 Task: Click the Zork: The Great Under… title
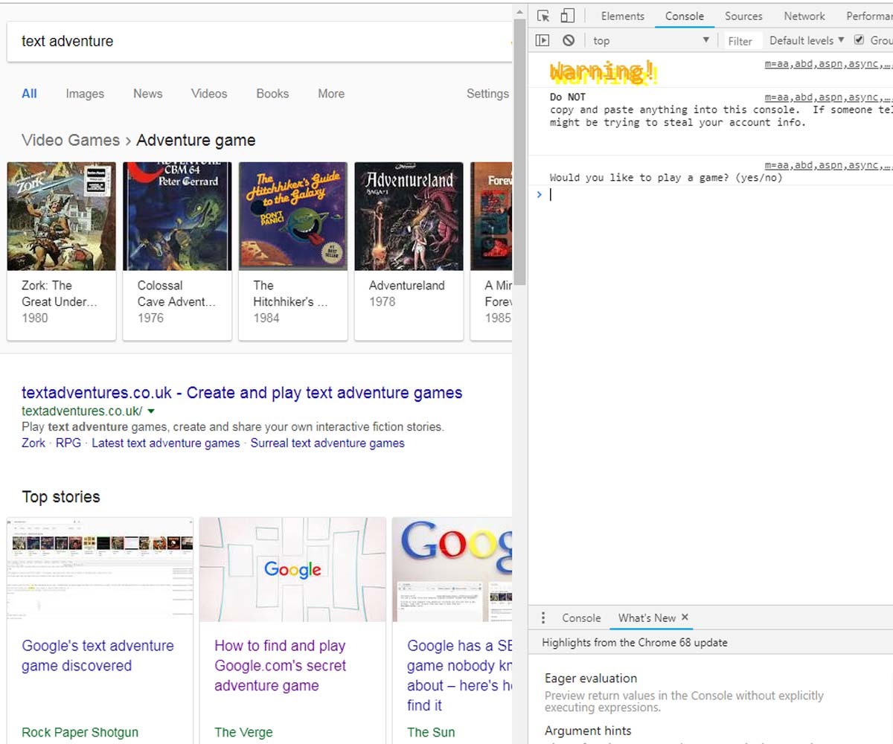[x=60, y=293]
